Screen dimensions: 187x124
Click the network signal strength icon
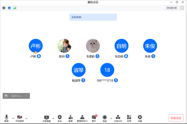[x=15, y=8]
